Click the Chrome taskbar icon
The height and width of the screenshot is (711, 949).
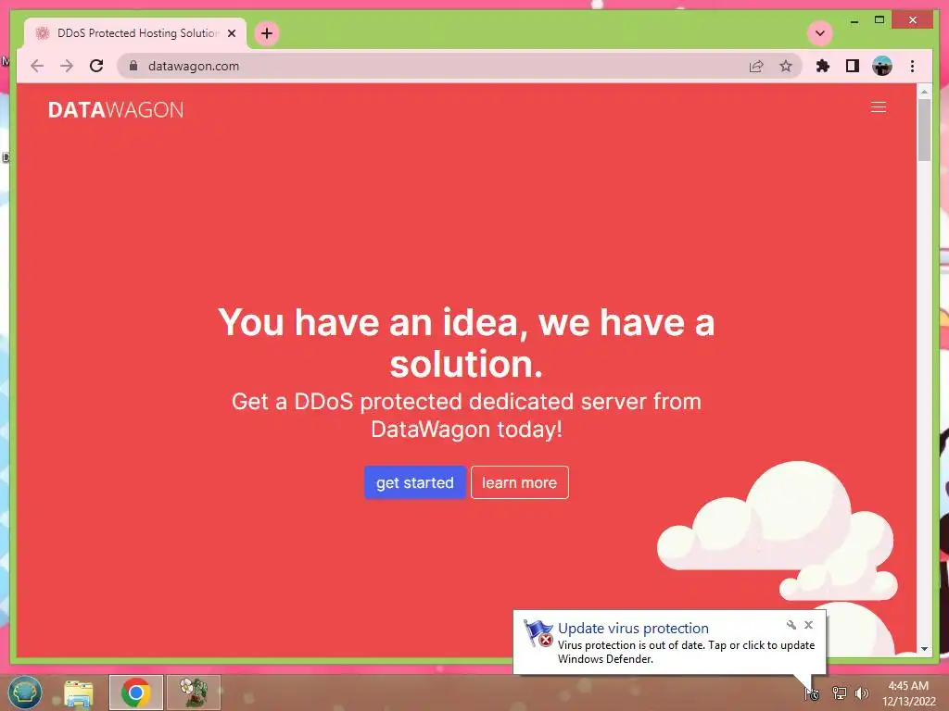coord(136,692)
